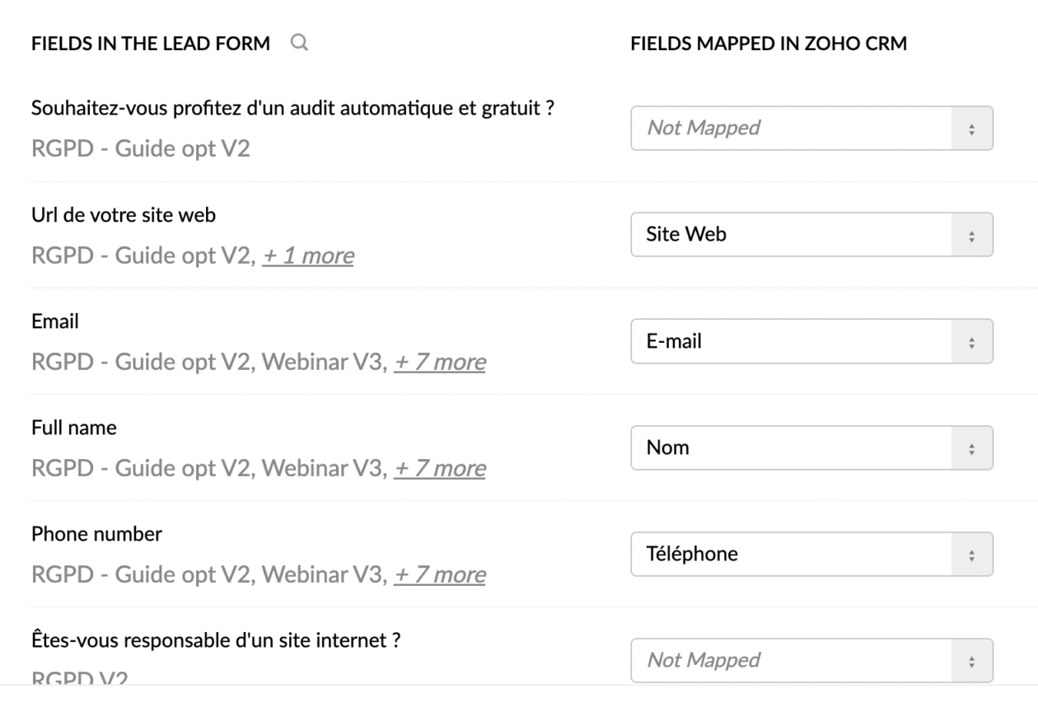This screenshot has height=712, width=1038.
Task: Click the 'Url de votre site web' field label
Action: click(x=124, y=215)
